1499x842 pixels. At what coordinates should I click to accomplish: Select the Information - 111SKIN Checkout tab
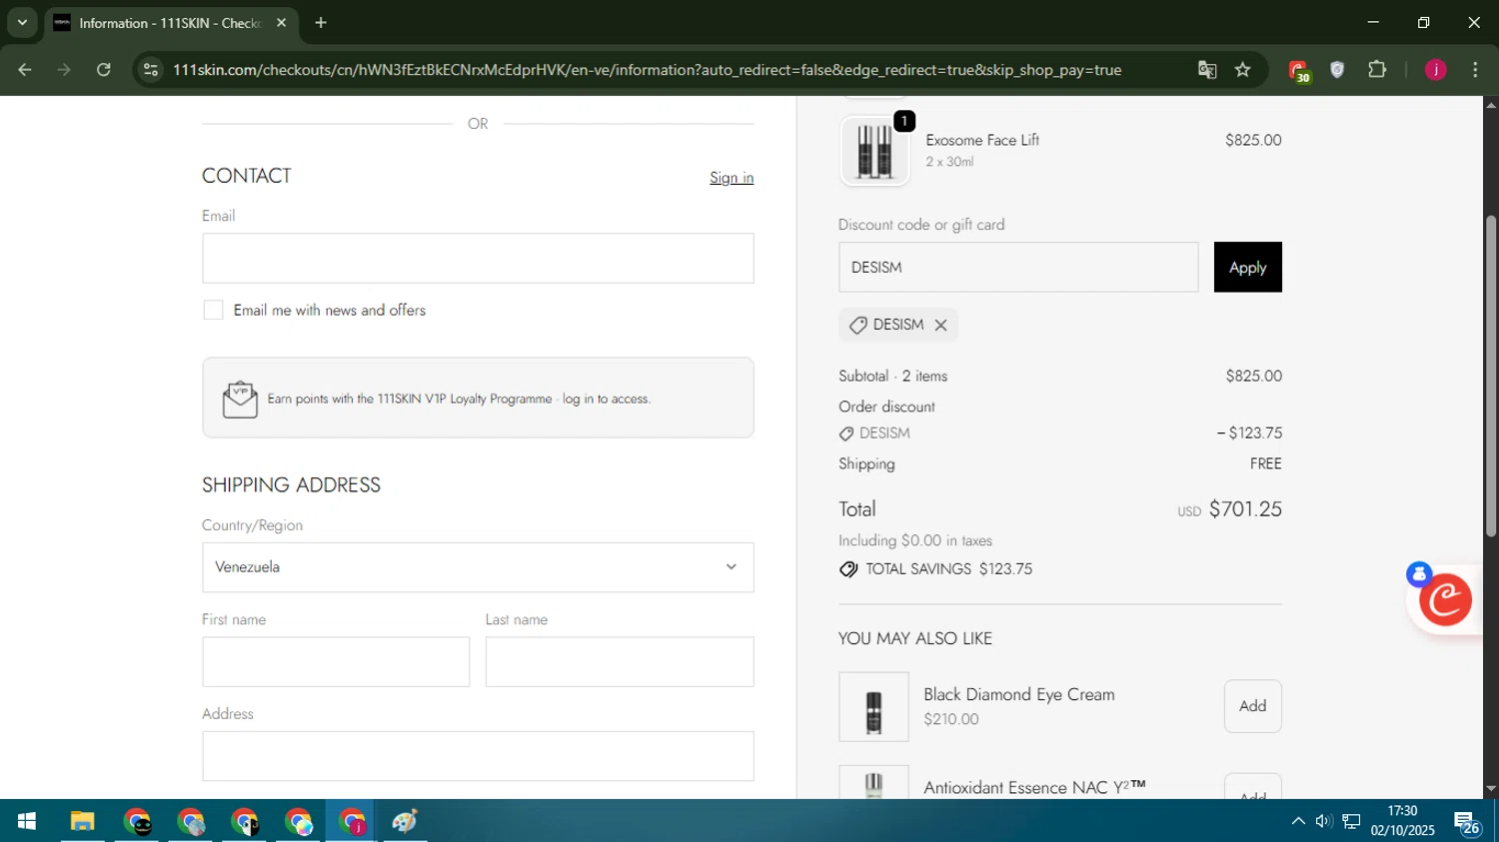171,23
